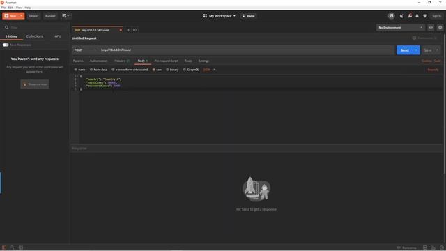The height and width of the screenshot is (251, 446).
Task: Open the Comments icon beside request title
Action: [414, 38]
